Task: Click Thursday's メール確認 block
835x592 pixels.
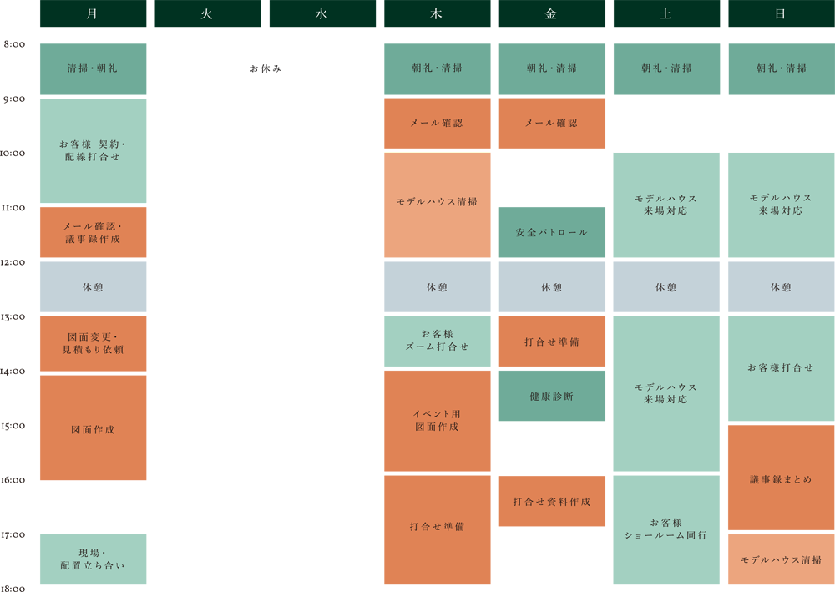Action: 437,122
